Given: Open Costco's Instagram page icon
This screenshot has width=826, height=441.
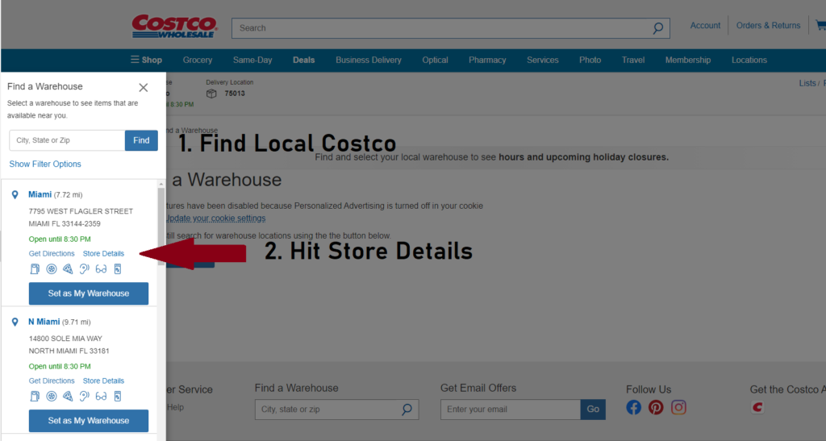Looking at the screenshot, I should pyautogui.click(x=678, y=407).
